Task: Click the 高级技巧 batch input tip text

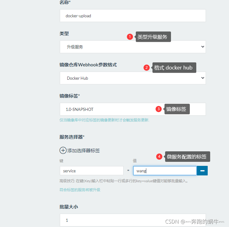Action: tap(123, 181)
